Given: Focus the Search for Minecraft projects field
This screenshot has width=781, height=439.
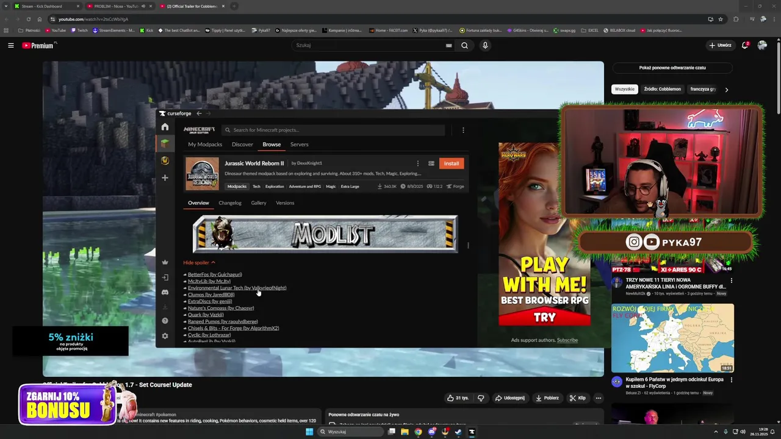Looking at the screenshot, I should pos(333,130).
